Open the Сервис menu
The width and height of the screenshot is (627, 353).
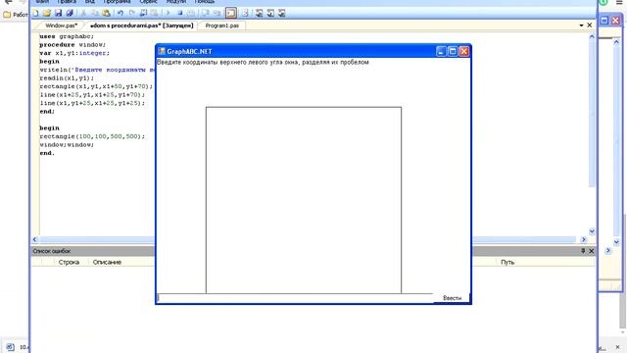tap(148, 2)
